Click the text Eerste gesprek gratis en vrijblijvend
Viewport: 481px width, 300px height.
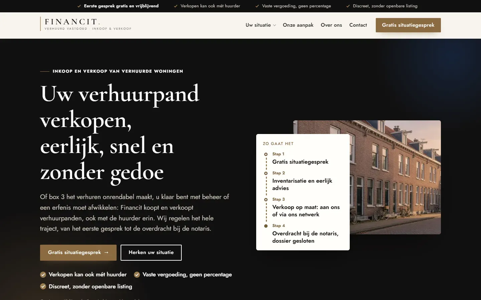coord(121,6)
